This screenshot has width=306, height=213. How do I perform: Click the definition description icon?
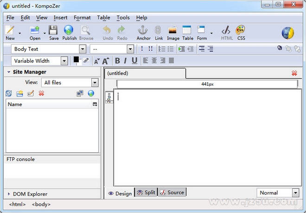point(210,49)
